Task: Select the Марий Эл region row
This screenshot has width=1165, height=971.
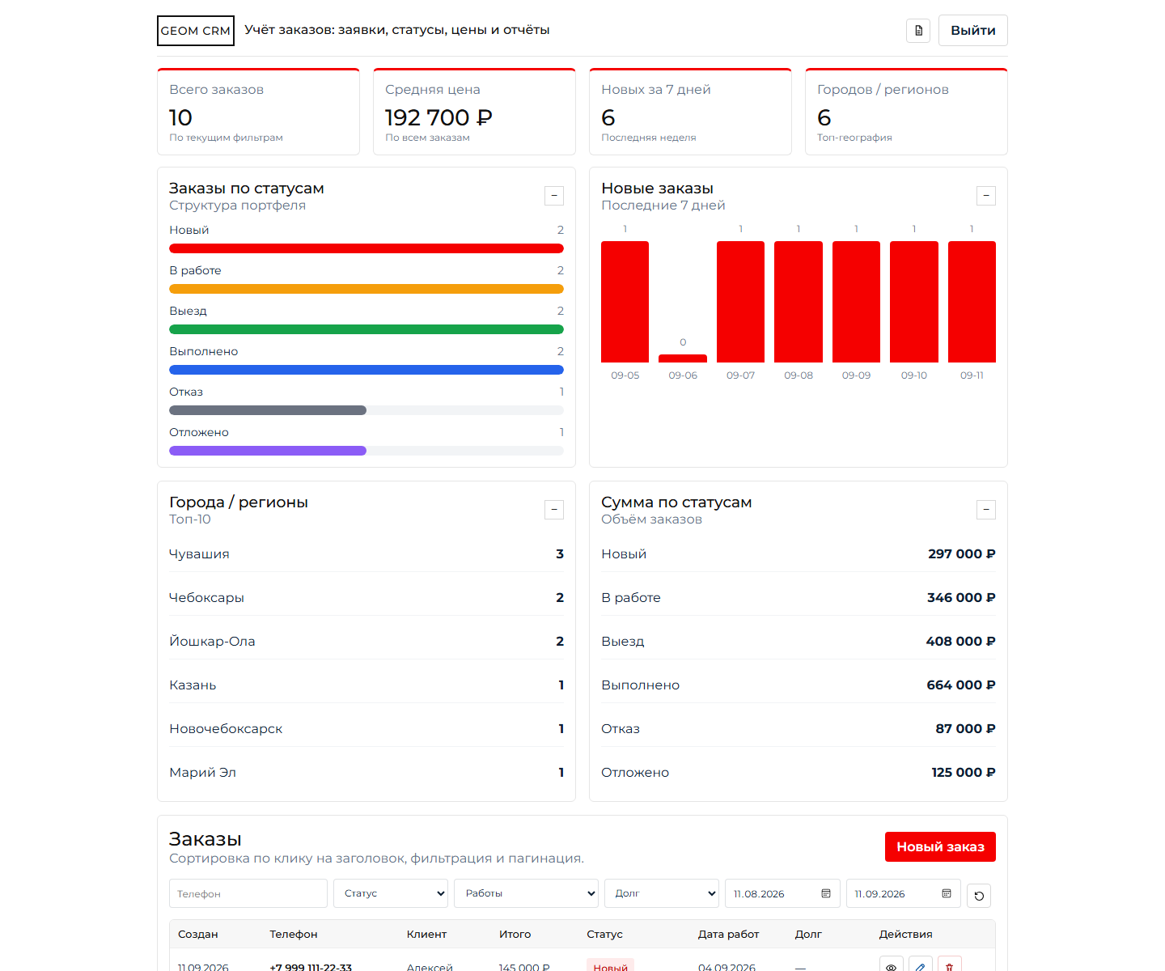Action: pyautogui.click(x=366, y=773)
